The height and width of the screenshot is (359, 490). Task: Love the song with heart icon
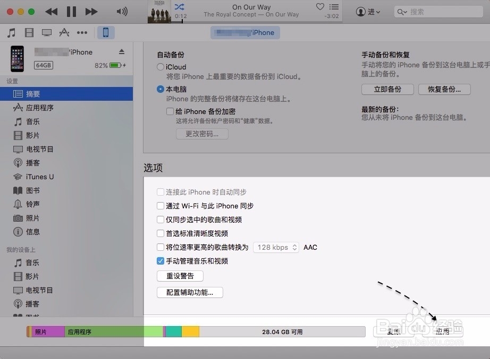click(x=320, y=6)
